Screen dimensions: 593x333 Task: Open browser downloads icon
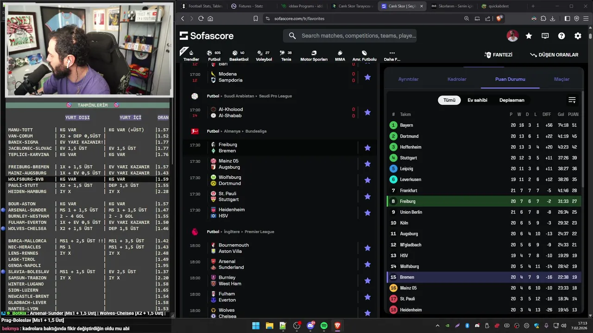click(552, 18)
